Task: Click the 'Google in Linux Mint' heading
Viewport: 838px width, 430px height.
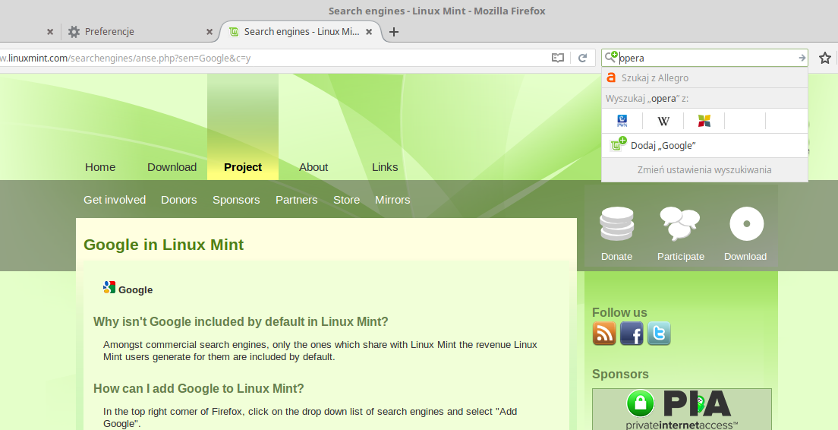Action: [163, 245]
